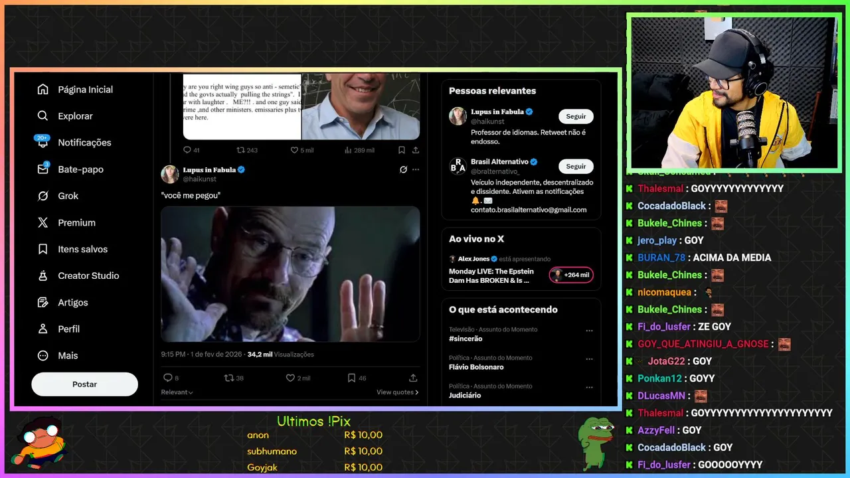Click Pix donor name subhumano
Viewport: 850px width, 478px height.
tap(272, 451)
